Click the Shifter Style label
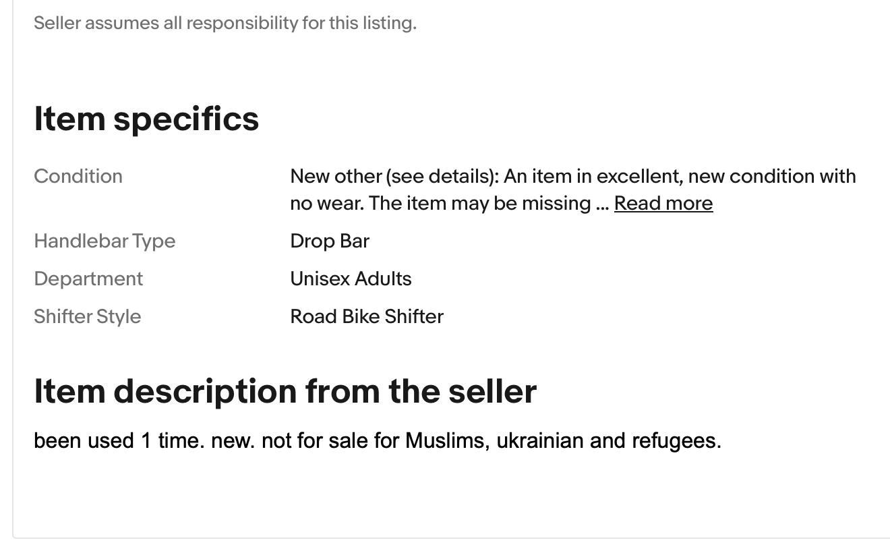The image size is (890, 549). [x=88, y=316]
